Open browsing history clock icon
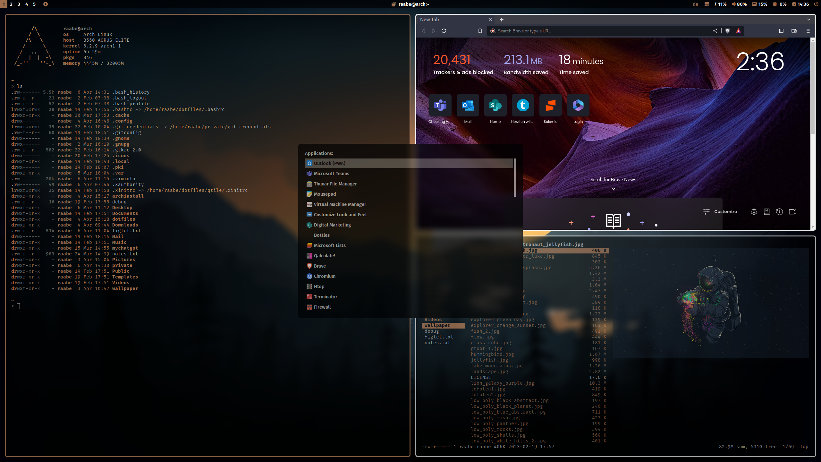 pyautogui.click(x=780, y=212)
